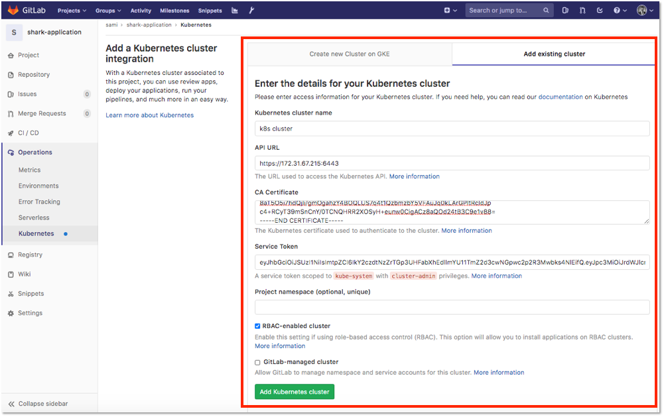Open More information link under RBAC-enabled cluster
Viewport: 664px width, 417px height.
click(x=280, y=346)
